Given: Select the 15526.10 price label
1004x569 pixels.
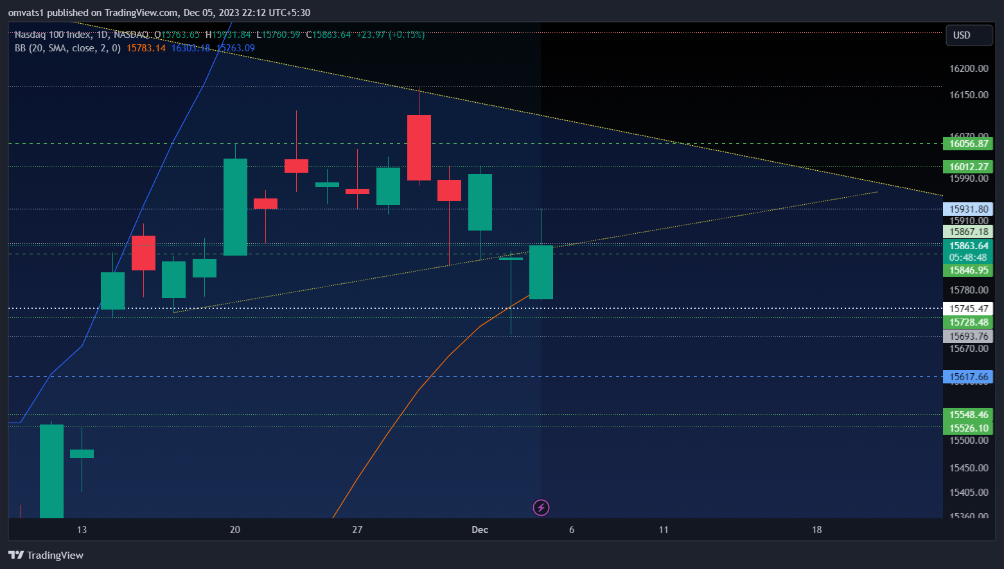Looking at the screenshot, I should coord(968,428).
